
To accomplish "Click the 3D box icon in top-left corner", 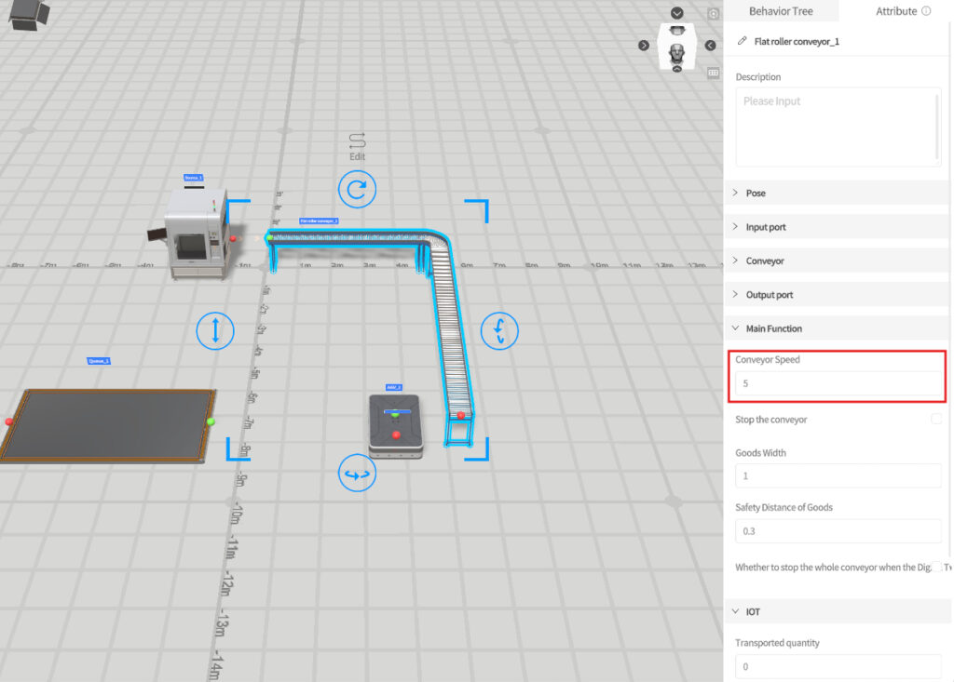I will click(x=28, y=13).
